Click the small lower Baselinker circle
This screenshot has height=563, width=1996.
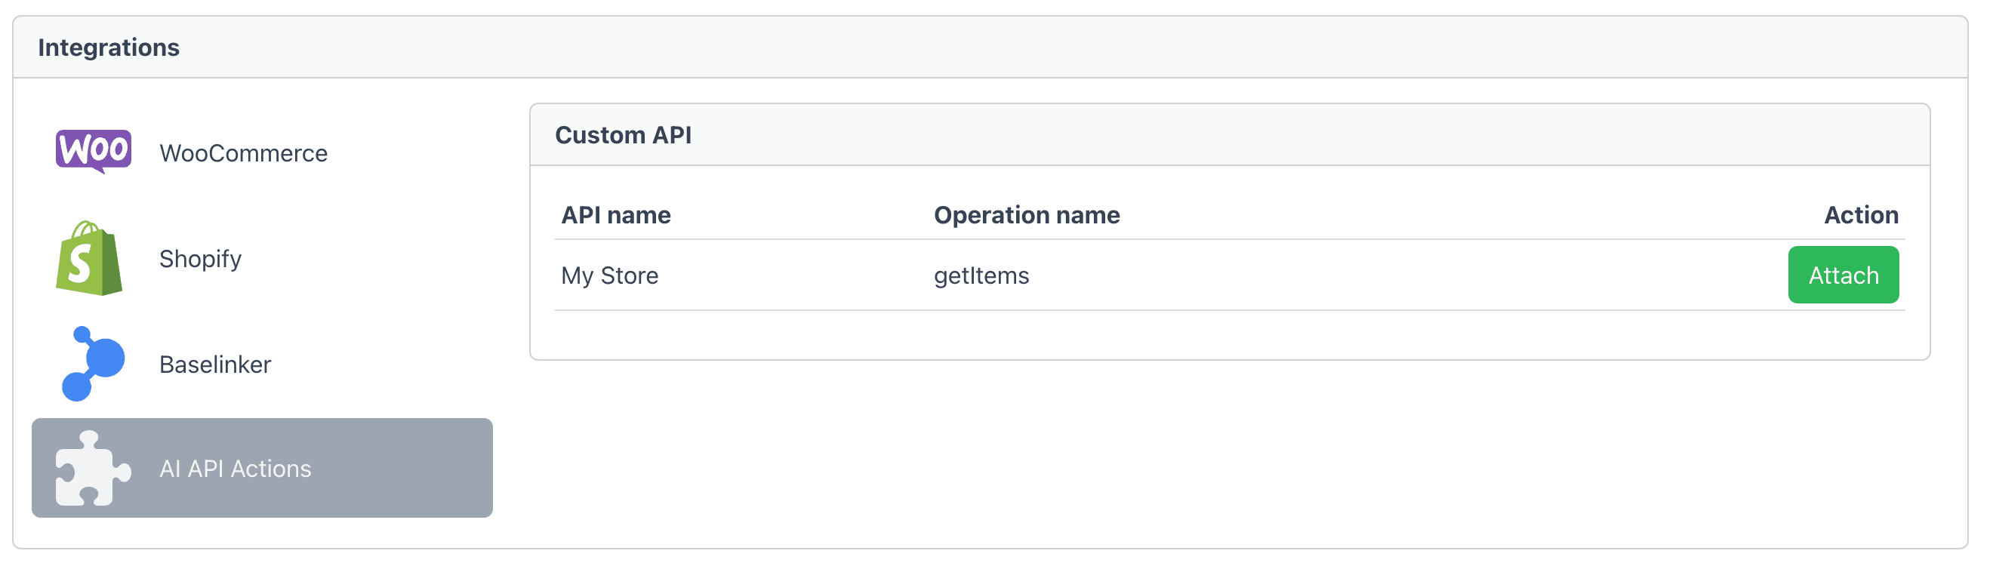point(76,386)
